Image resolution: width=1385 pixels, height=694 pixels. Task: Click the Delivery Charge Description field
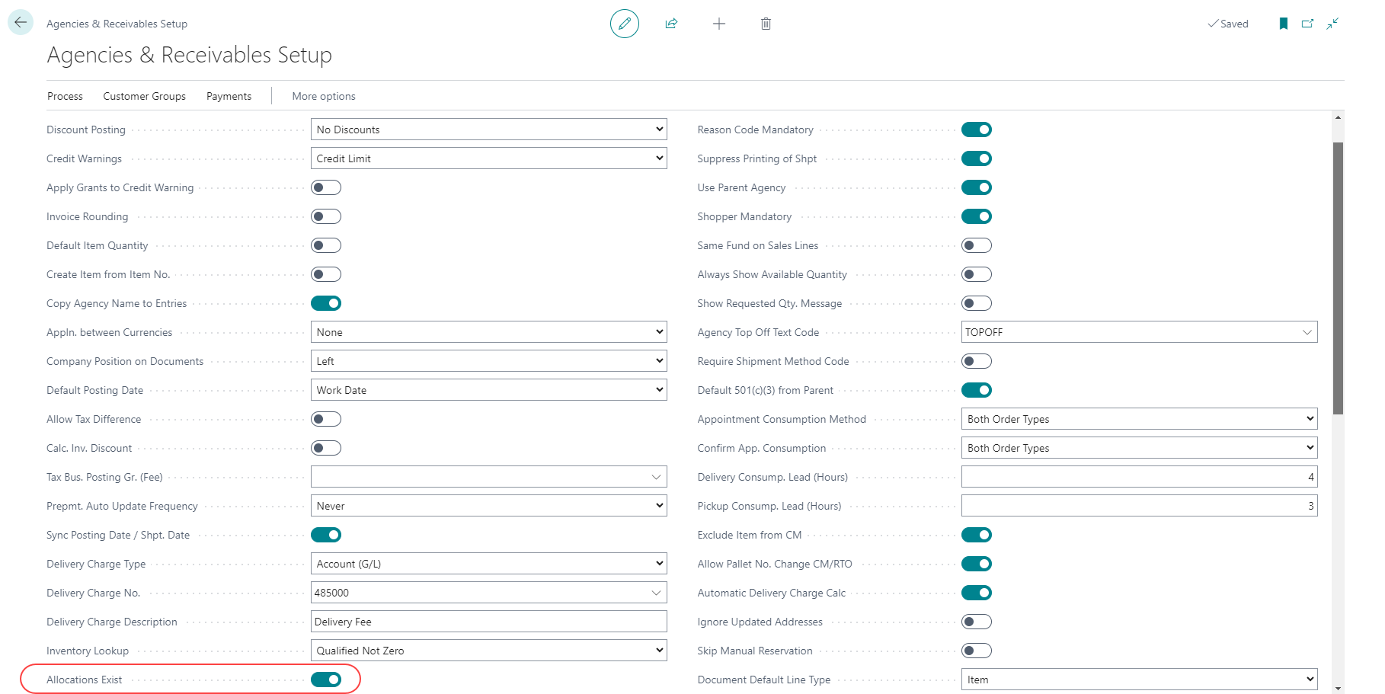pyautogui.click(x=488, y=622)
